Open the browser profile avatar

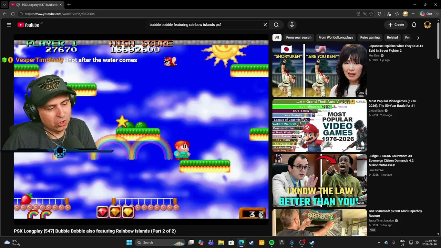[406, 14]
